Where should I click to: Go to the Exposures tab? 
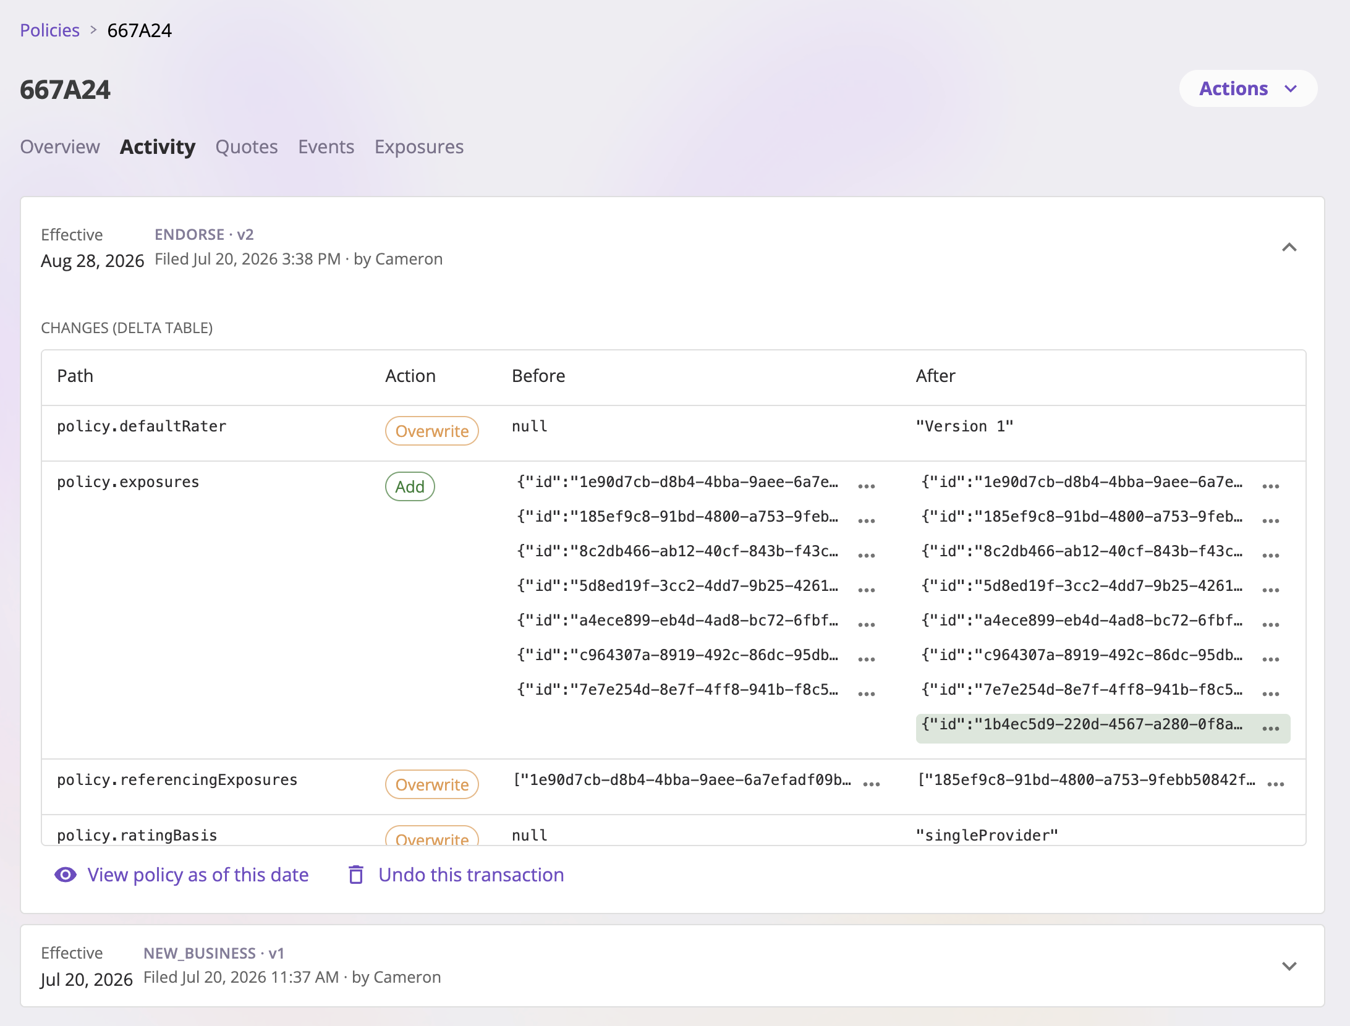tap(419, 147)
